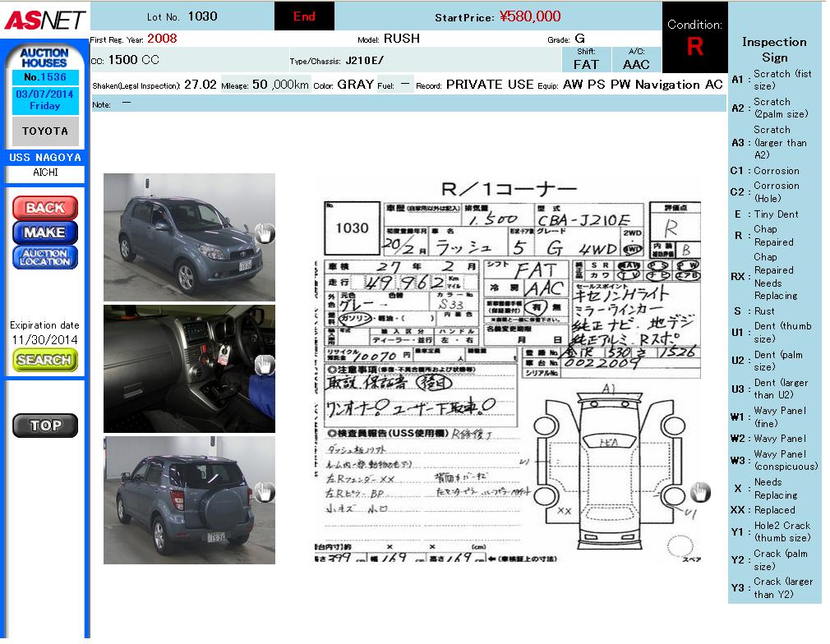Click the AUCTION HOUSES header
Screen dimensions: 830x644
point(44,57)
